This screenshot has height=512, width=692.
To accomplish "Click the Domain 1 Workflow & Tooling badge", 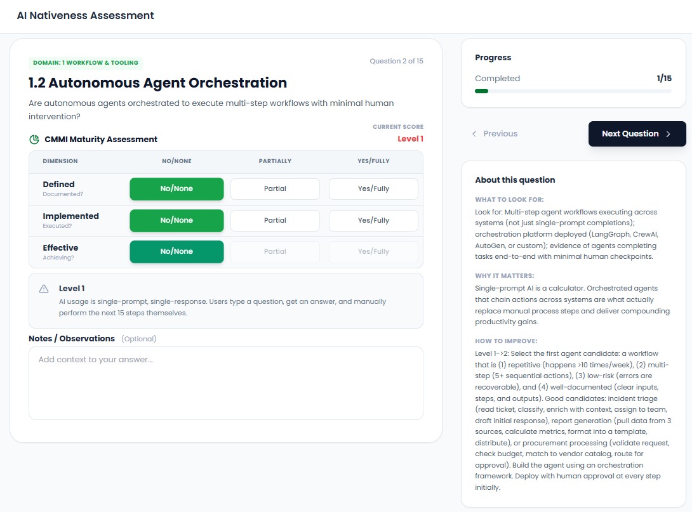I will 86,63.
